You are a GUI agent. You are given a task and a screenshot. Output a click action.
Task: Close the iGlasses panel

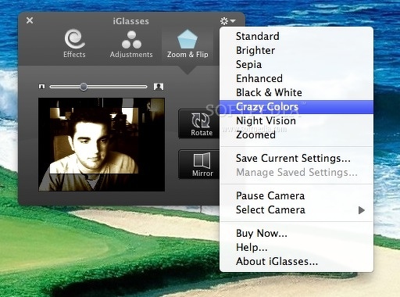30,20
